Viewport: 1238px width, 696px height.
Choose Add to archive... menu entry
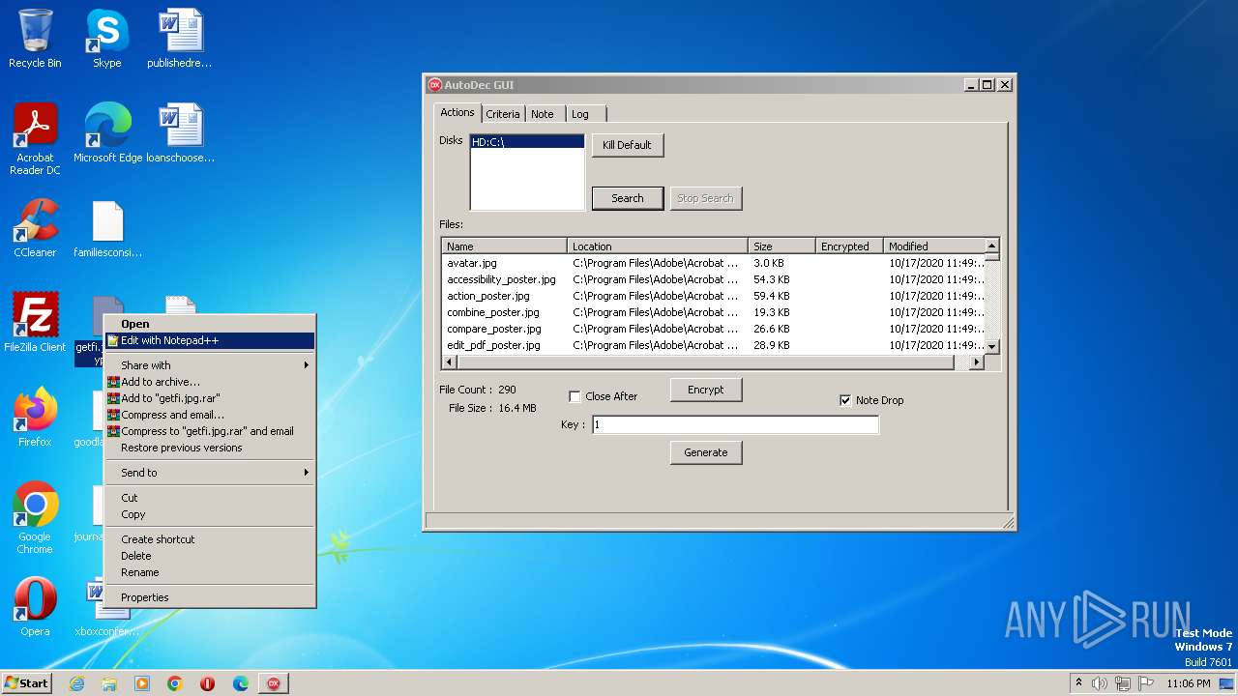click(210, 382)
